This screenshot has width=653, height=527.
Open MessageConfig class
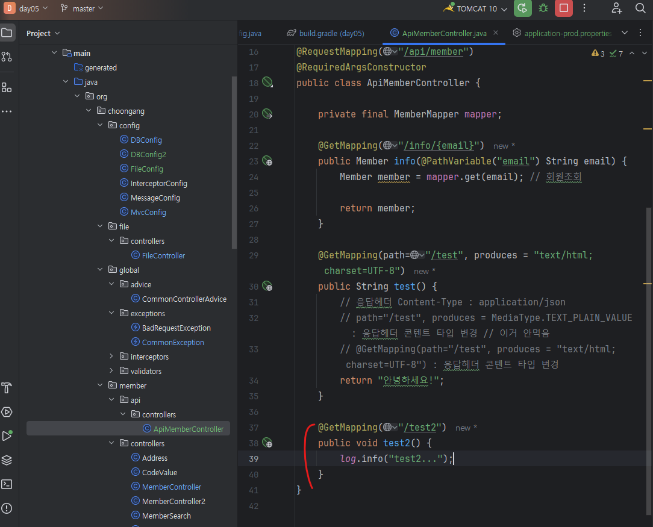pos(155,198)
